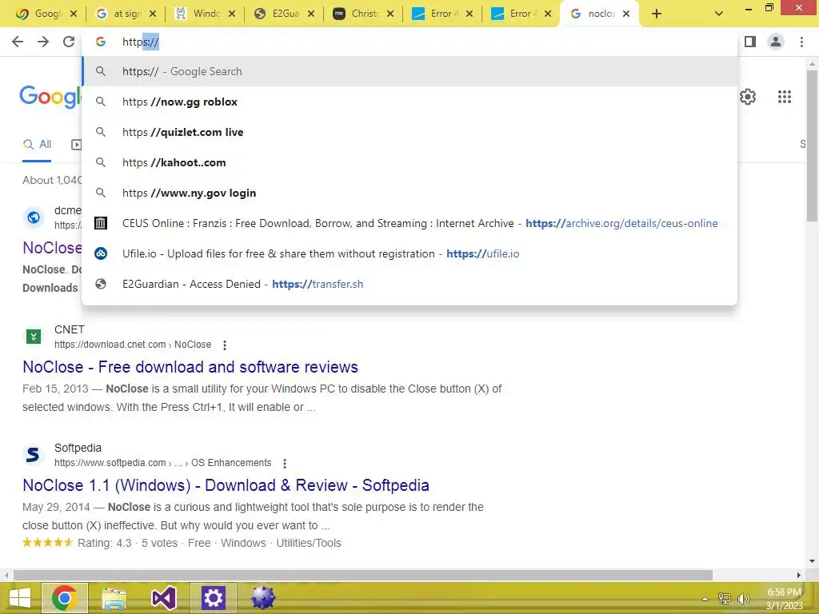
Task: Close the 'at sign' tab
Action: click(153, 14)
